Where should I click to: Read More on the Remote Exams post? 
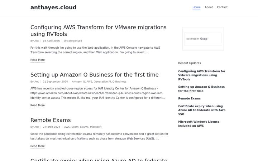coord(38,146)
